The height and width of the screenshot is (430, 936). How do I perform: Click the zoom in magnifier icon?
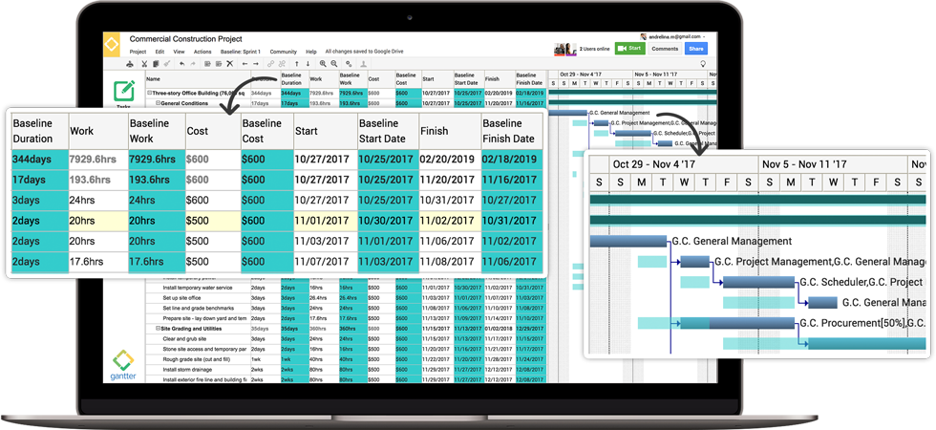(x=323, y=64)
